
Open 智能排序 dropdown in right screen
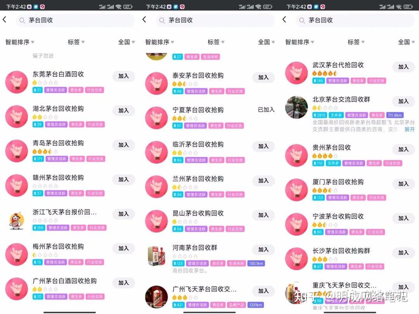pyautogui.click(x=300, y=42)
